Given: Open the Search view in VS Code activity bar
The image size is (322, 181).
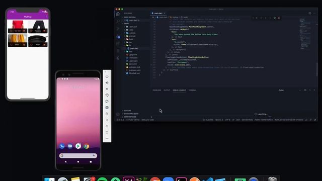Looking at the screenshot, I should pos(118,21).
